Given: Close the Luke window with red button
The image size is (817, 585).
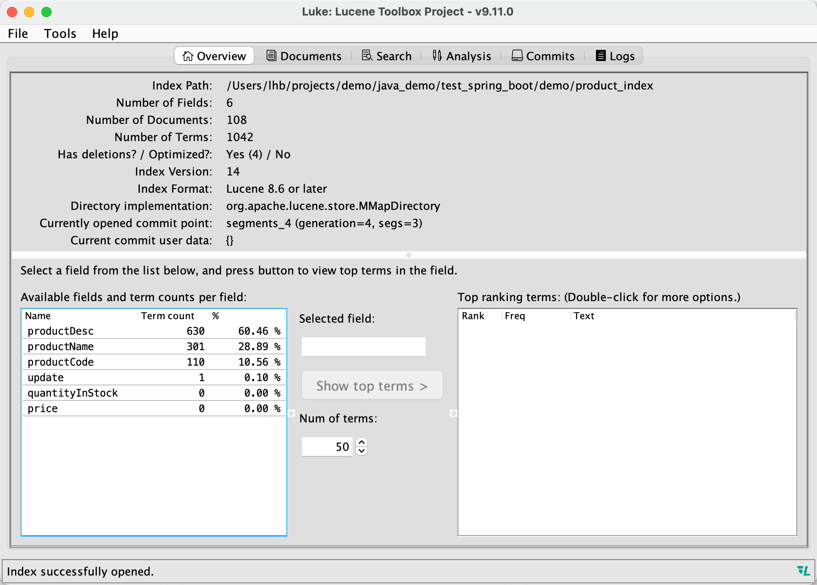Looking at the screenshot, I should click(x=12, y=12).
